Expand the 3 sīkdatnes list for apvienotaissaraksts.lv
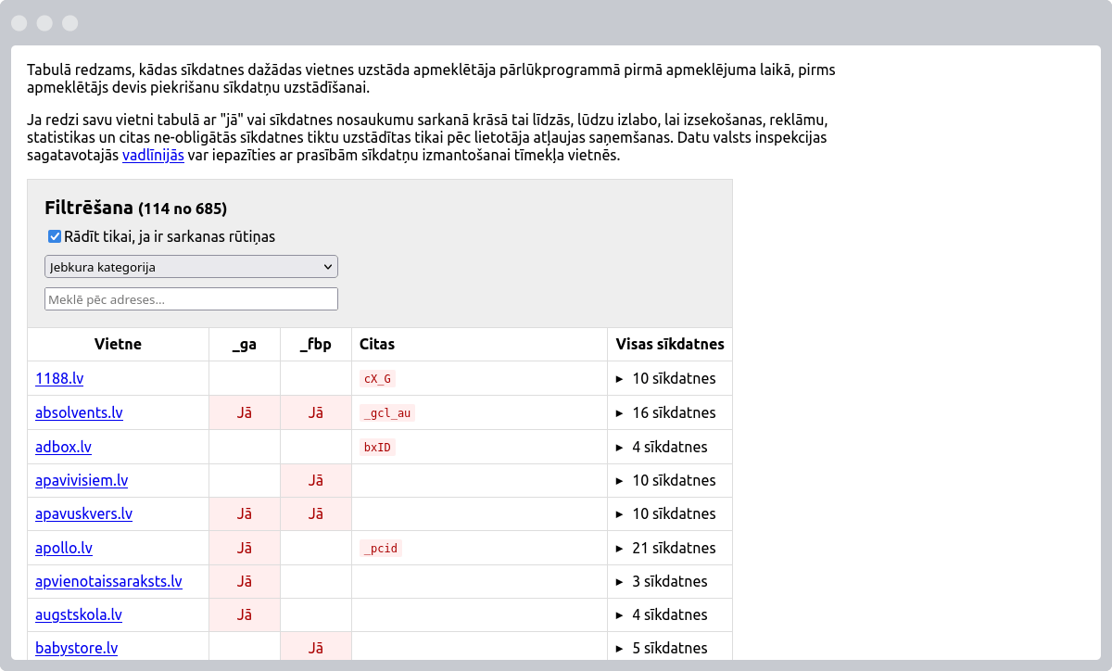Viewport: 1112px width, 671px height. coord(662,581)
